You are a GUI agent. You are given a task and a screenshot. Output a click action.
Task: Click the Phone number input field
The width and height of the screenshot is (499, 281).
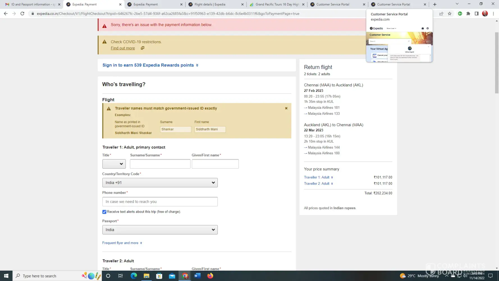point(160,201)
